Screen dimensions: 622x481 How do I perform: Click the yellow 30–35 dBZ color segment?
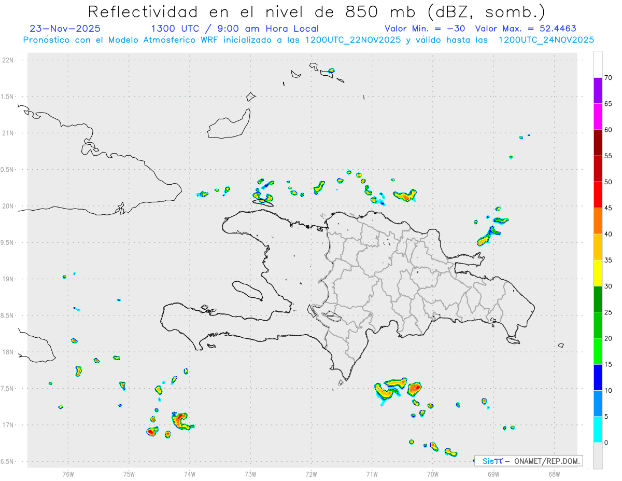point(598,273)
